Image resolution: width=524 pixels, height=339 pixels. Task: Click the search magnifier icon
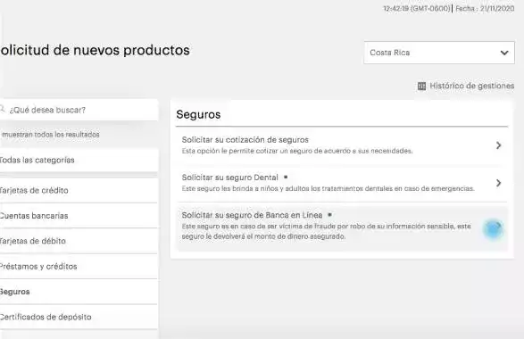pyautogui.click(x=3, y=109)
